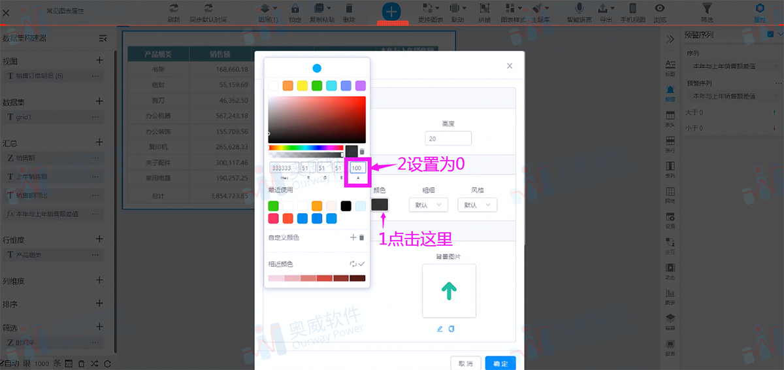Viewport: 784px width, 370px height.
Task: Select the 动态 tab in right sidebar
Action: (x=670, y=271)
